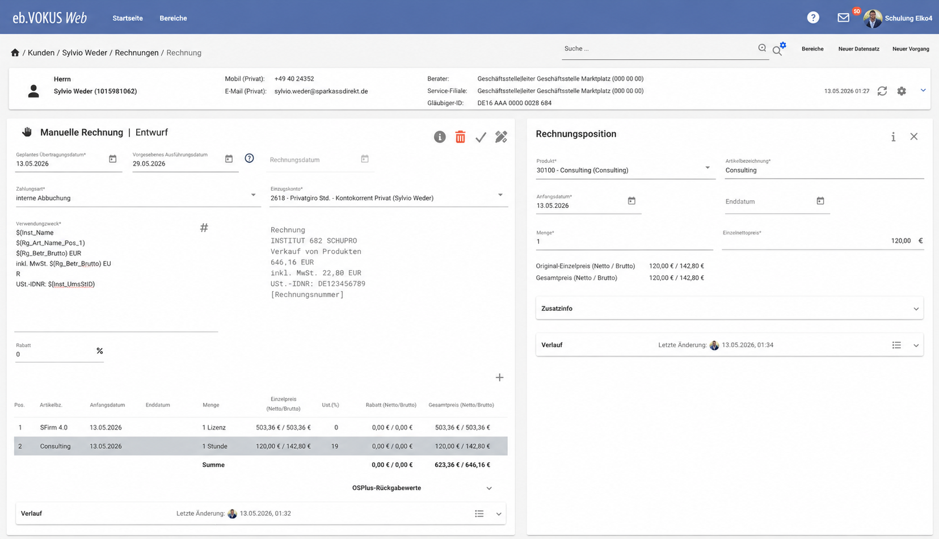Screen dimensions: 939x539
Task: Navigate to Rechnungen breadcrumb
Action: click(x=137, y=53)
